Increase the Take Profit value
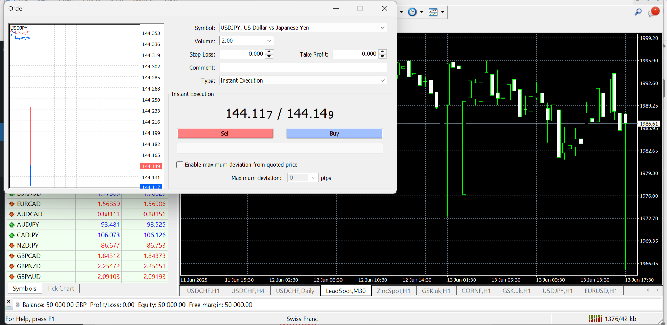 (x=382, y=52)
